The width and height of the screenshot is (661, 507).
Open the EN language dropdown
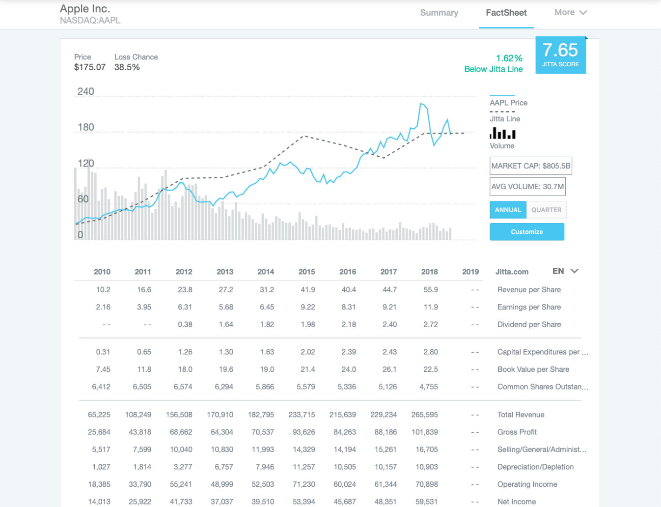pos(565,271)
